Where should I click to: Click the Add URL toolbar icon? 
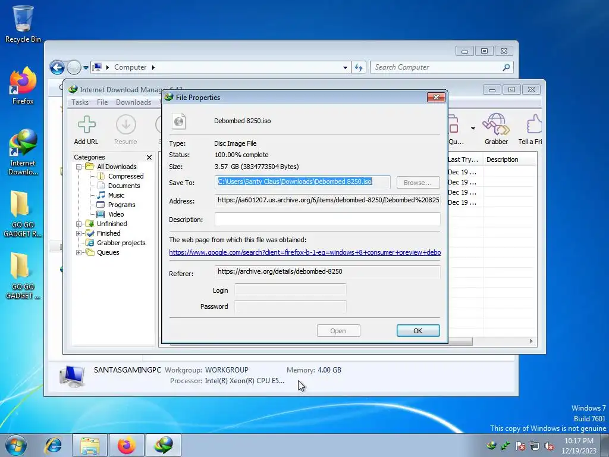pos(86,130)
